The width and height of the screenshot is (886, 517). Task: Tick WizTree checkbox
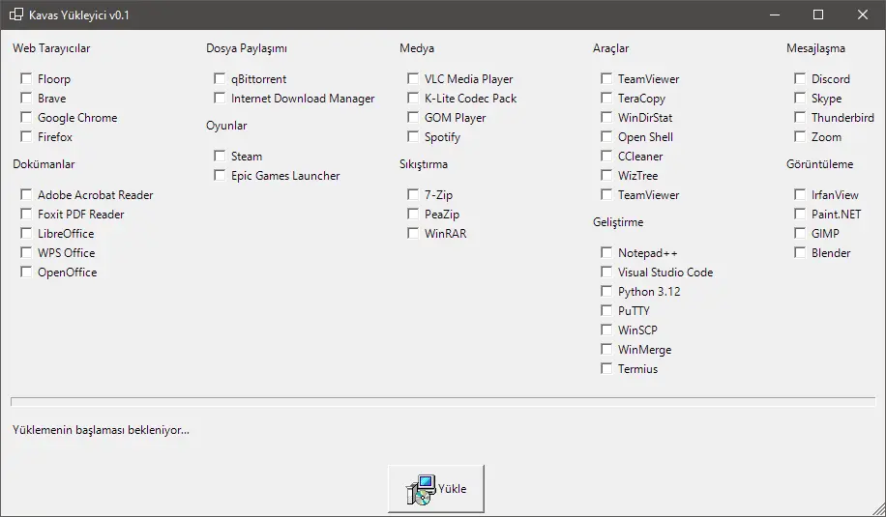606,175
